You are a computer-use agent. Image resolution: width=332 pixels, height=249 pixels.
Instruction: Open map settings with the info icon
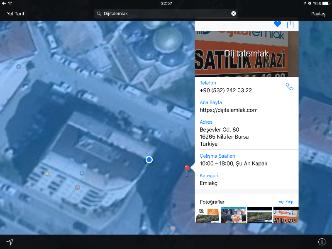coord(321,242)
